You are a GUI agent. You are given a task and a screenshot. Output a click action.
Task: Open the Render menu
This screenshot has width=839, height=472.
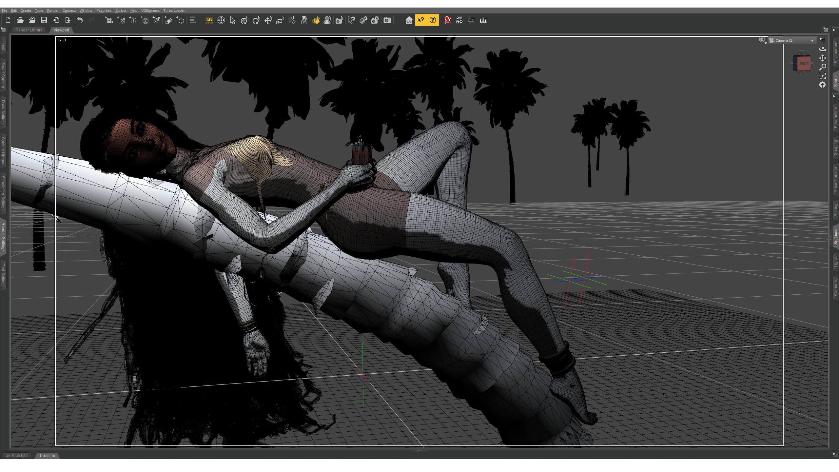[53, 10]
